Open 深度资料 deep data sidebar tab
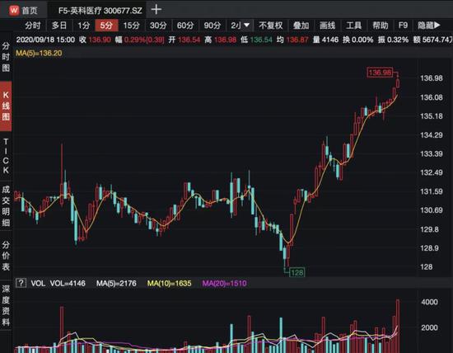This screenshot has width=453, height=353. 6,305
